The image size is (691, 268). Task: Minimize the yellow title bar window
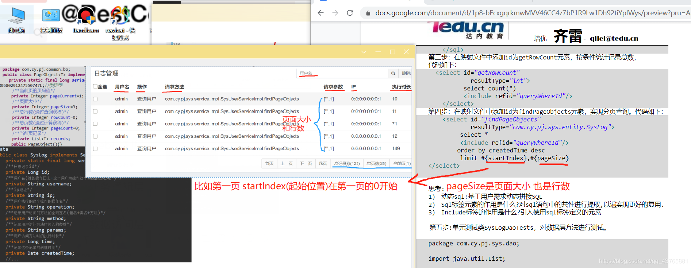pyautogui.click(x=378, y=52)
